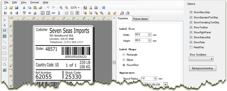Uncheck the ShowMenuStrip option
The image size is (227, 91).
(191, 12)
